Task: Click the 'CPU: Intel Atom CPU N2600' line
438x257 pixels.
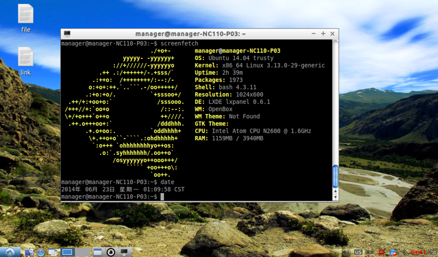Action: (253, 131)
